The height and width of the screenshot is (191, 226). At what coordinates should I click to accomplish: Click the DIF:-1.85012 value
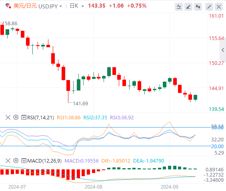pos(116,161)
